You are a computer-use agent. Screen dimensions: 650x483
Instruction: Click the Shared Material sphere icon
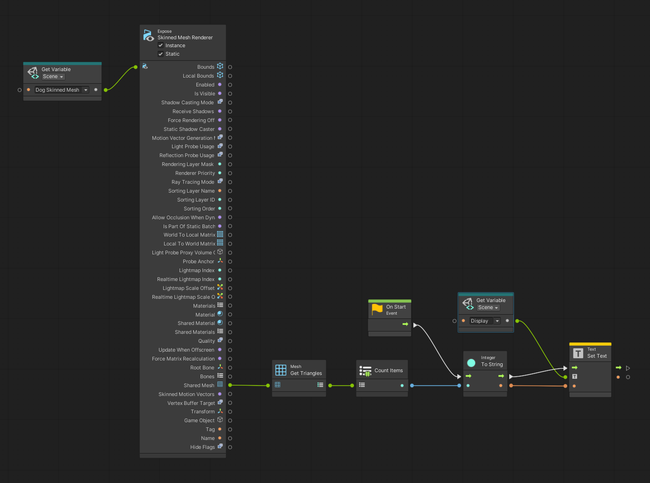(x=220, y=323)
